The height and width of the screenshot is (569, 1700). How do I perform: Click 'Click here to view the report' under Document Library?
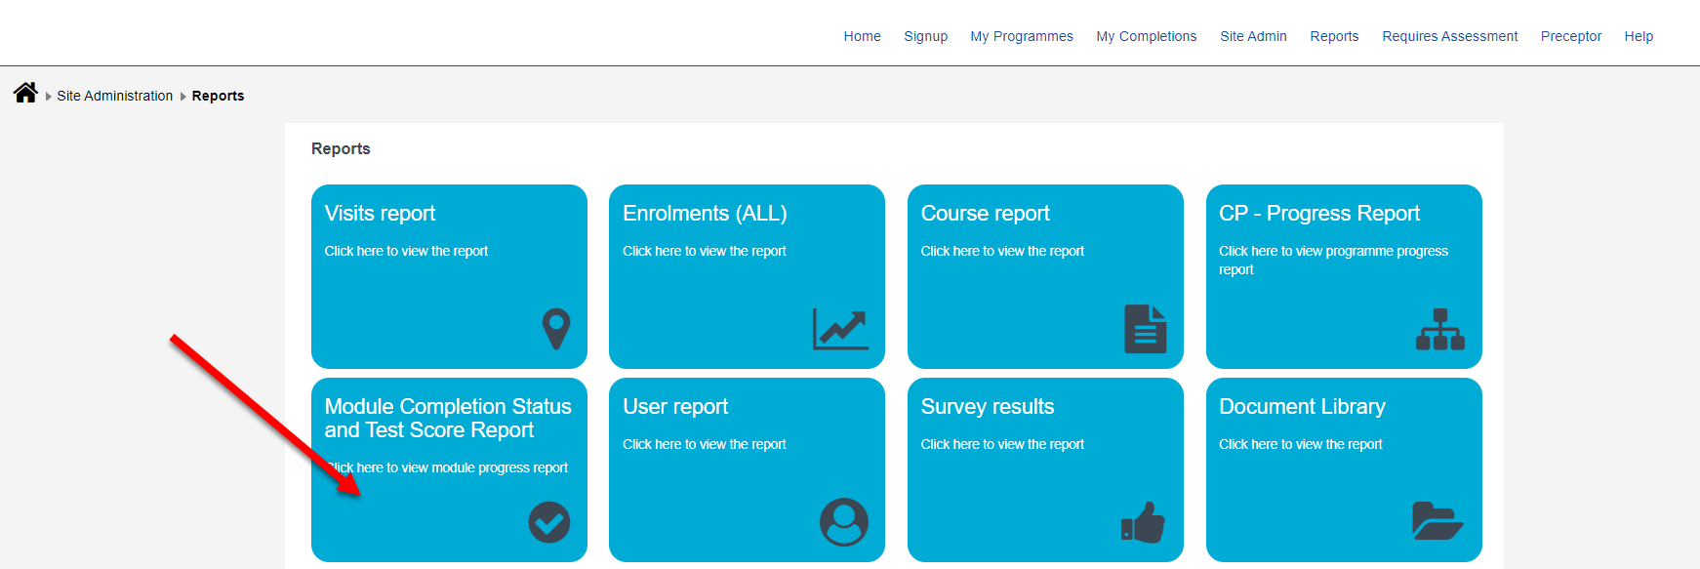1301,444
